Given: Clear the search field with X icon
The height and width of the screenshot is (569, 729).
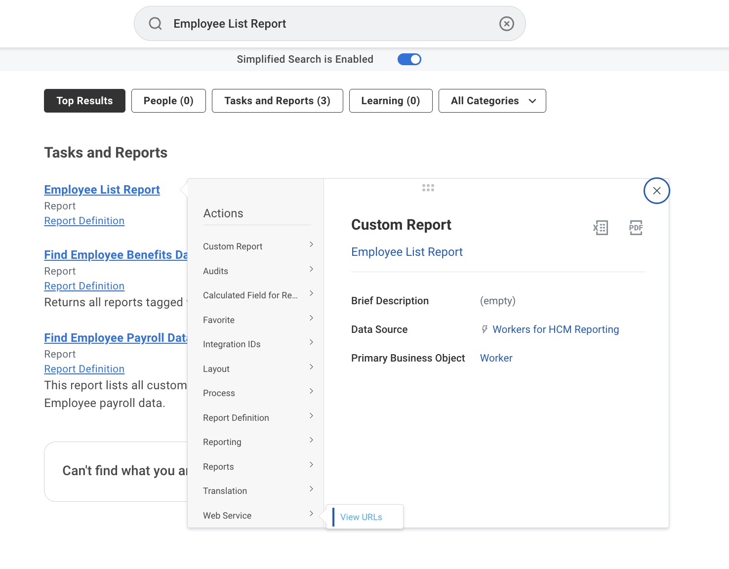Looking at the screenshot, I should click(x=506, y=24).
